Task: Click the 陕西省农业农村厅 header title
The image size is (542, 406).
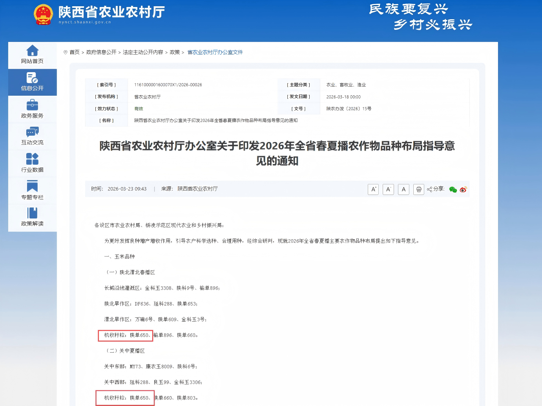Action: [111, 12]
